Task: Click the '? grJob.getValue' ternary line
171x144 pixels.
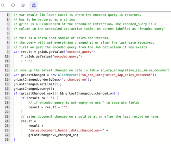Action: point(51,56)
